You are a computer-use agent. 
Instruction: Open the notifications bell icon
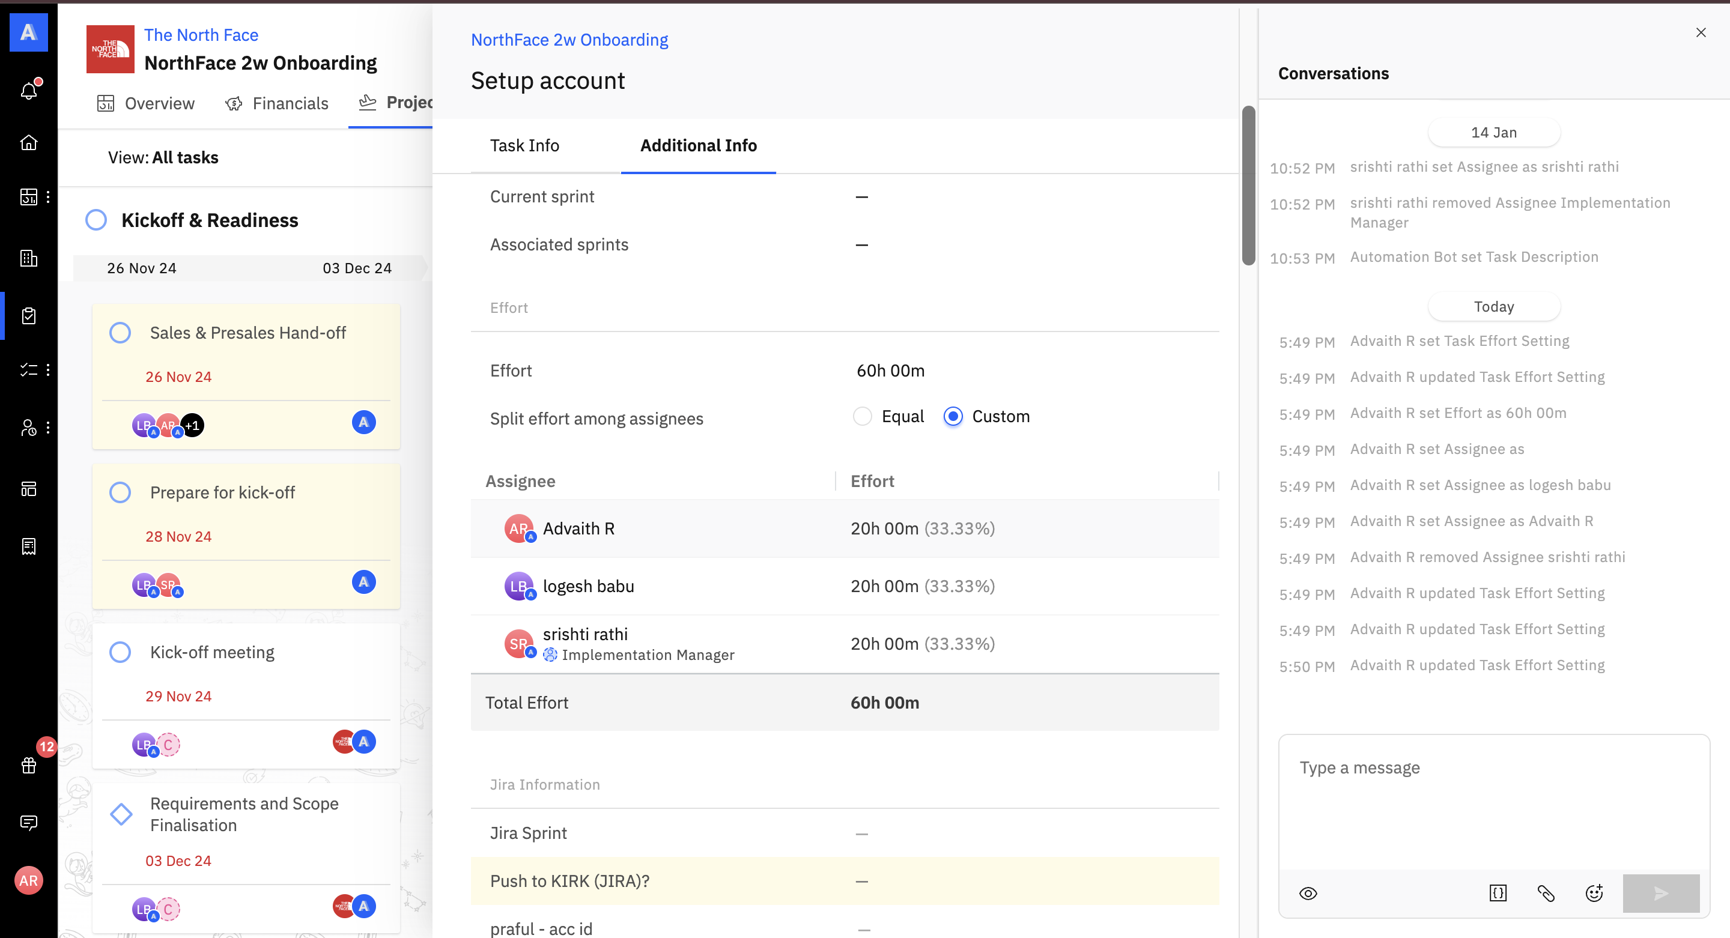(x=29, y=91)
